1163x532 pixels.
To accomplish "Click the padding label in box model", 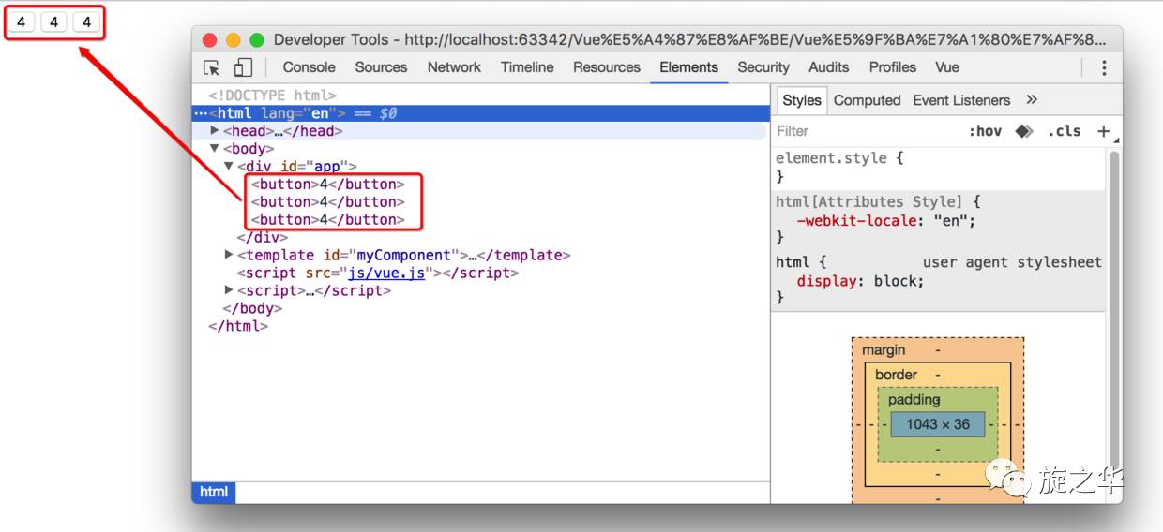I will pos(914,400).
